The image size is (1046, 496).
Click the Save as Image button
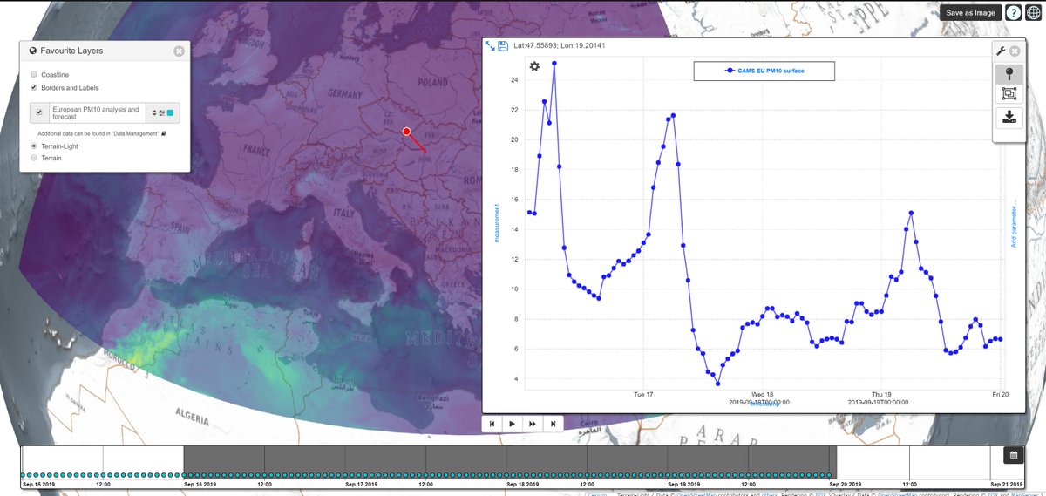tap(970, 13)
